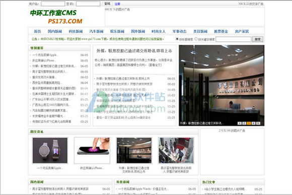
Task: Open the surveillance camera scene thumbnail
Action: pos(176,151)
